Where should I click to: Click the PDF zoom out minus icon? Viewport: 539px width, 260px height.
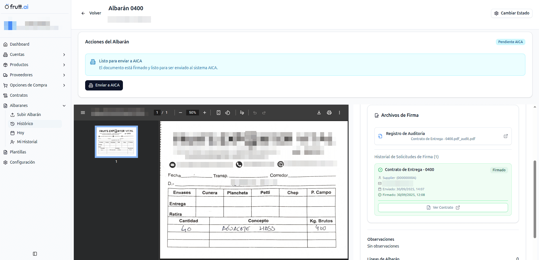(x=181, y=113)
